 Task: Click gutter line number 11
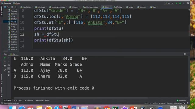22,28
